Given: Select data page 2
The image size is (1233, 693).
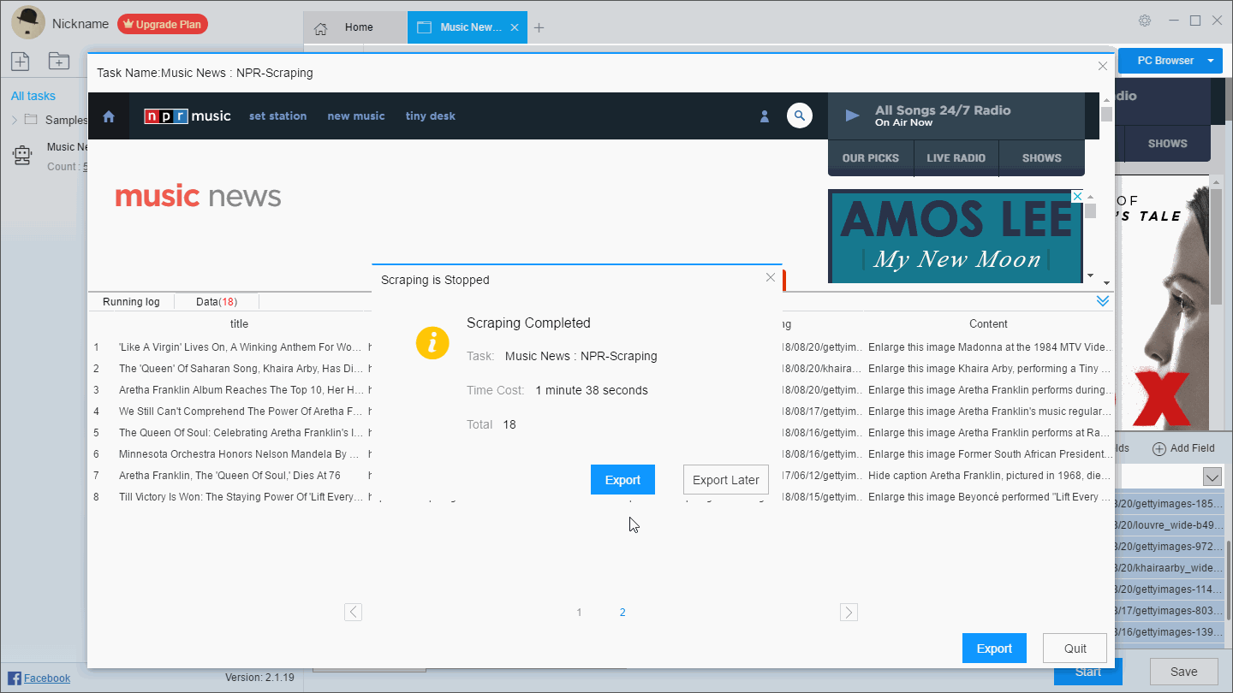Looking at the screenshot, I should click(x=622, y=613).
